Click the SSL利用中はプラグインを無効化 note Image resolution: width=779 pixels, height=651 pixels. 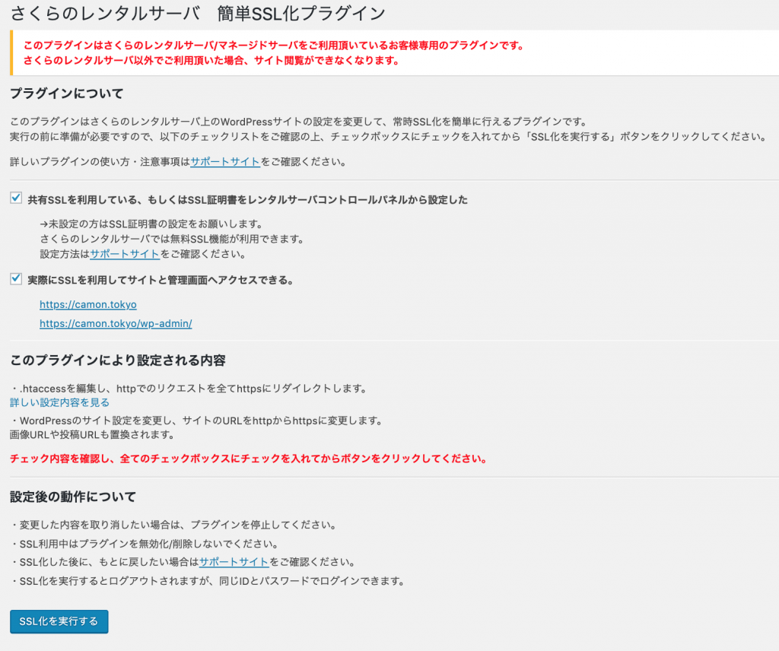pos(144,543)
